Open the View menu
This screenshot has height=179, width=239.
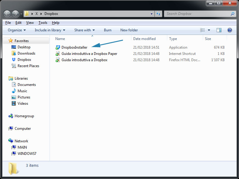click(30, 23)
